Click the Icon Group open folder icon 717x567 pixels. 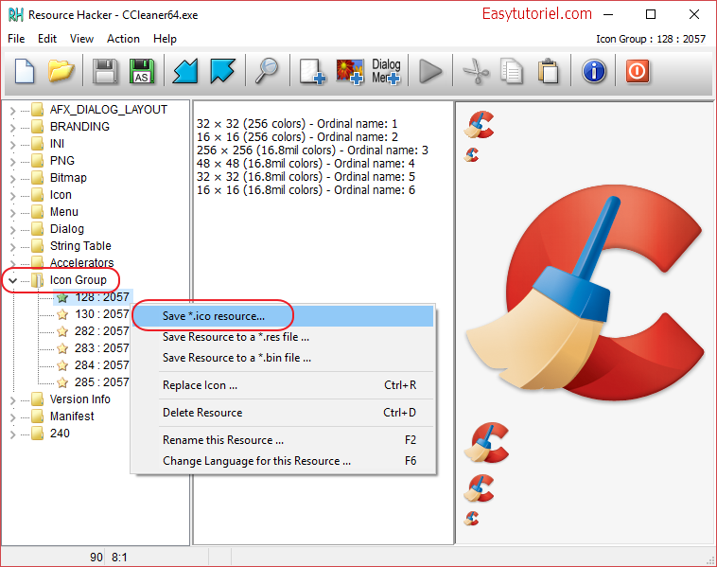click(x=38, y=280)
